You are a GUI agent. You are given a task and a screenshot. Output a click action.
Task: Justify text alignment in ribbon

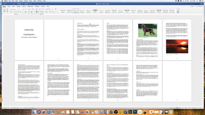click(43, 12)
